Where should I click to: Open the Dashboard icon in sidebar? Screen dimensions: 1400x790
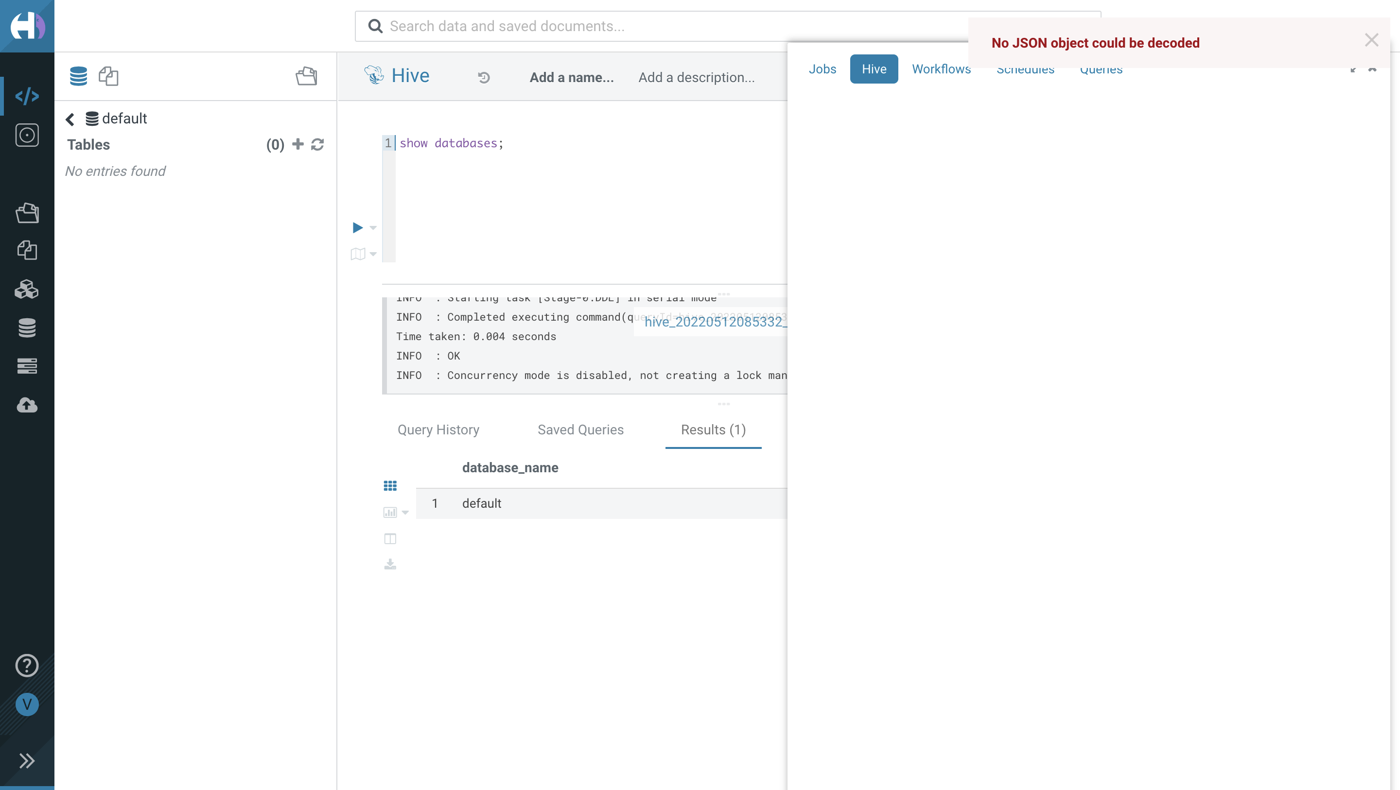[x=27, y=135]
